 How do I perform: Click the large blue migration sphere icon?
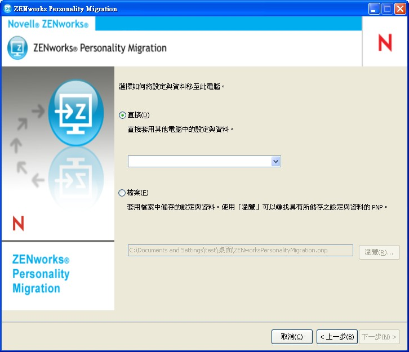pos(76,113)
